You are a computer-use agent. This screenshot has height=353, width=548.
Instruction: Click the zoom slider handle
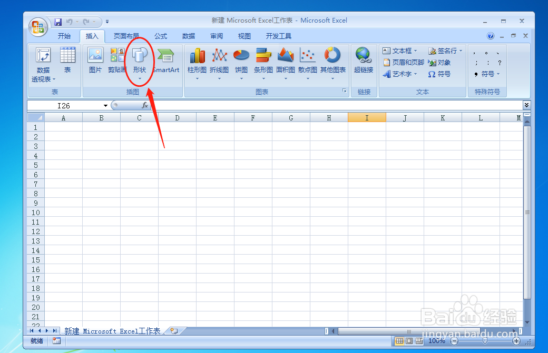pyautogui.click(x=485, y=341)
